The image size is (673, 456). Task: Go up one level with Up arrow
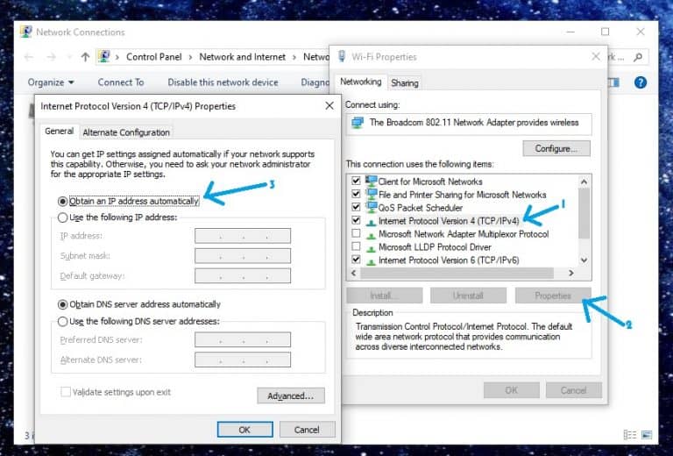tap(85, 57)
